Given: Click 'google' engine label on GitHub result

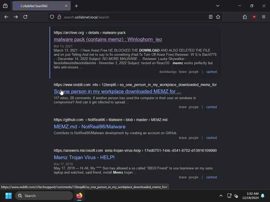Looking at the screenshot, I should [193, 138].
